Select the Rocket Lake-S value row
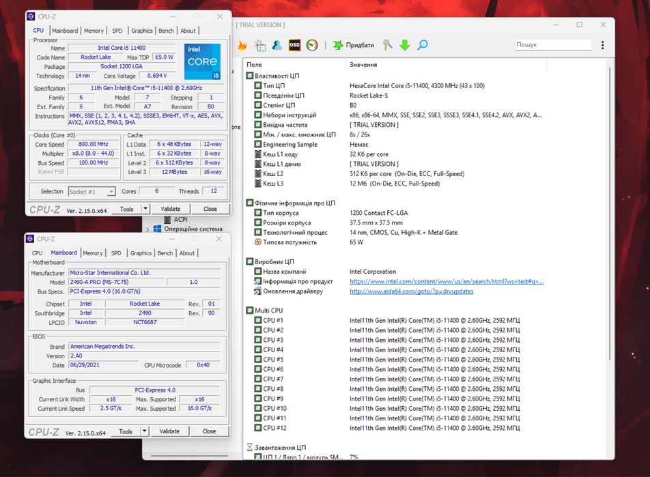Viewport: 650px width, 477px height. coord(369,96)
